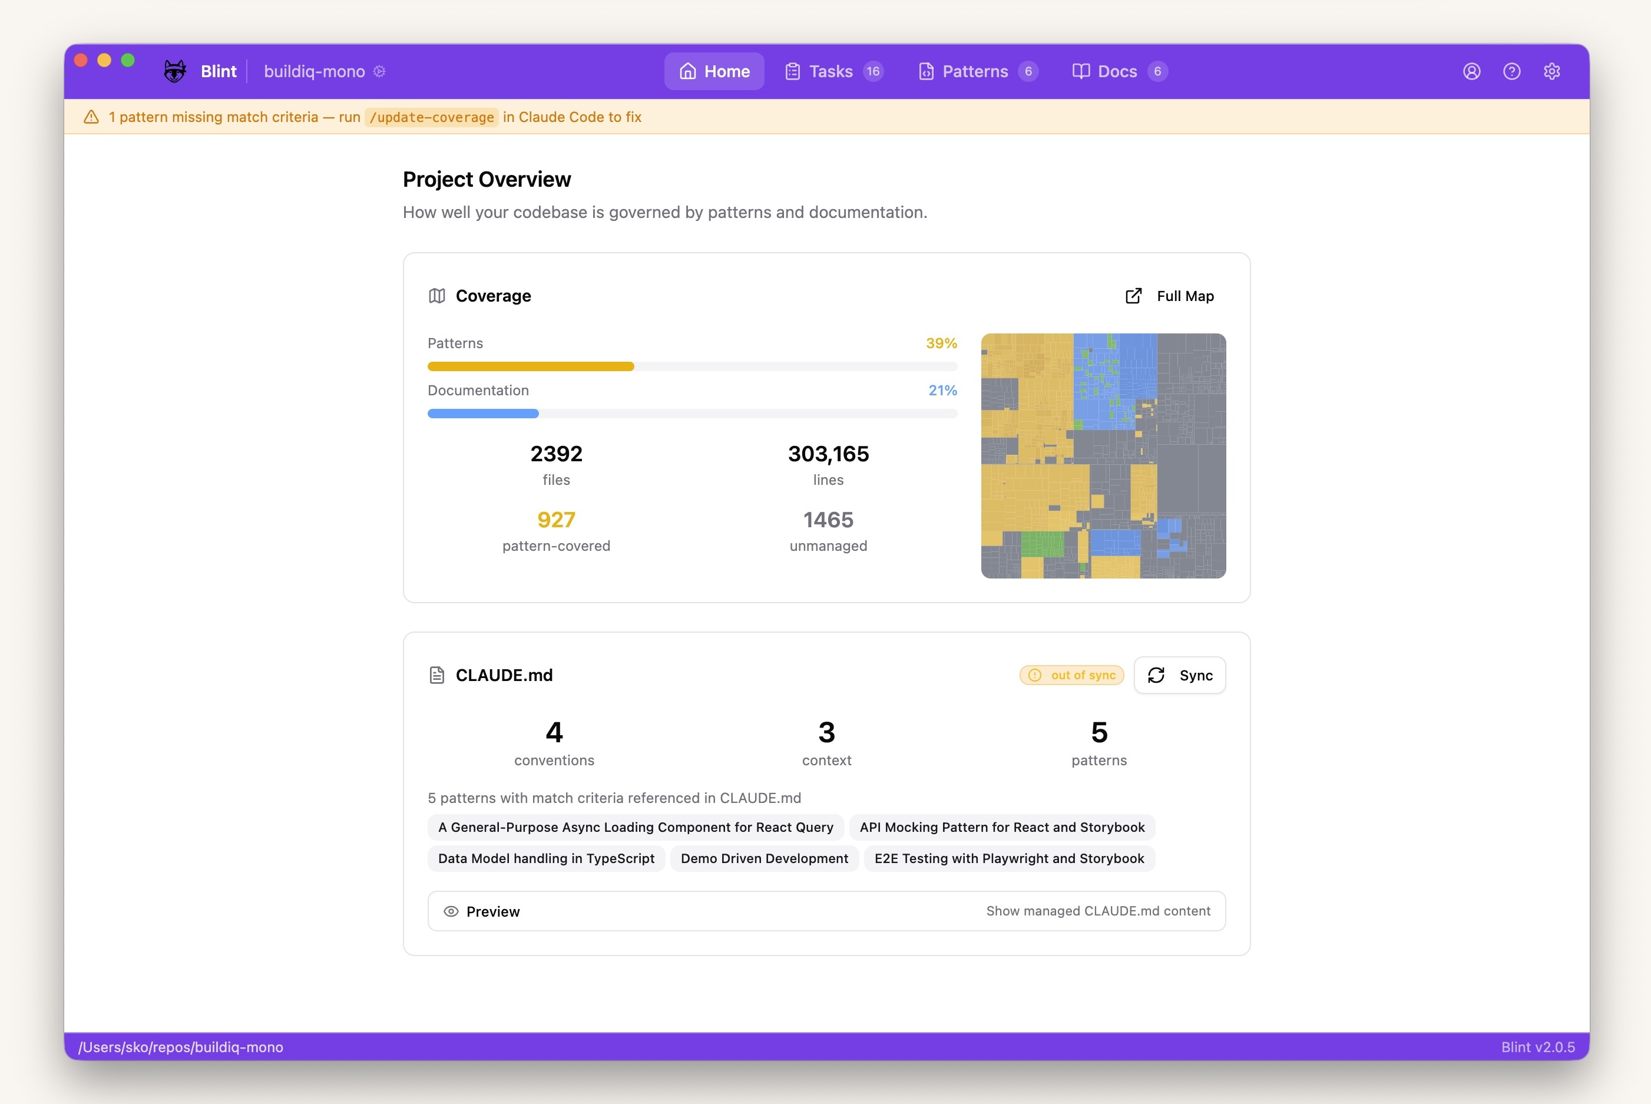Open the application settings gear
This screenshot has height=1104, width=1651.
click(1553, 71)
